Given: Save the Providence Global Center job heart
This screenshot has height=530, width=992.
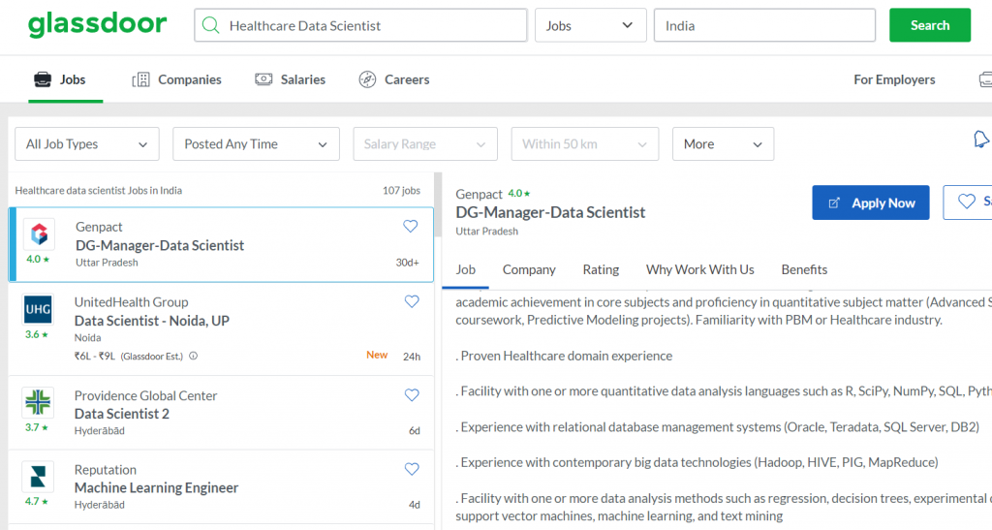Looking at the screenshot, I should coord(412,395).
